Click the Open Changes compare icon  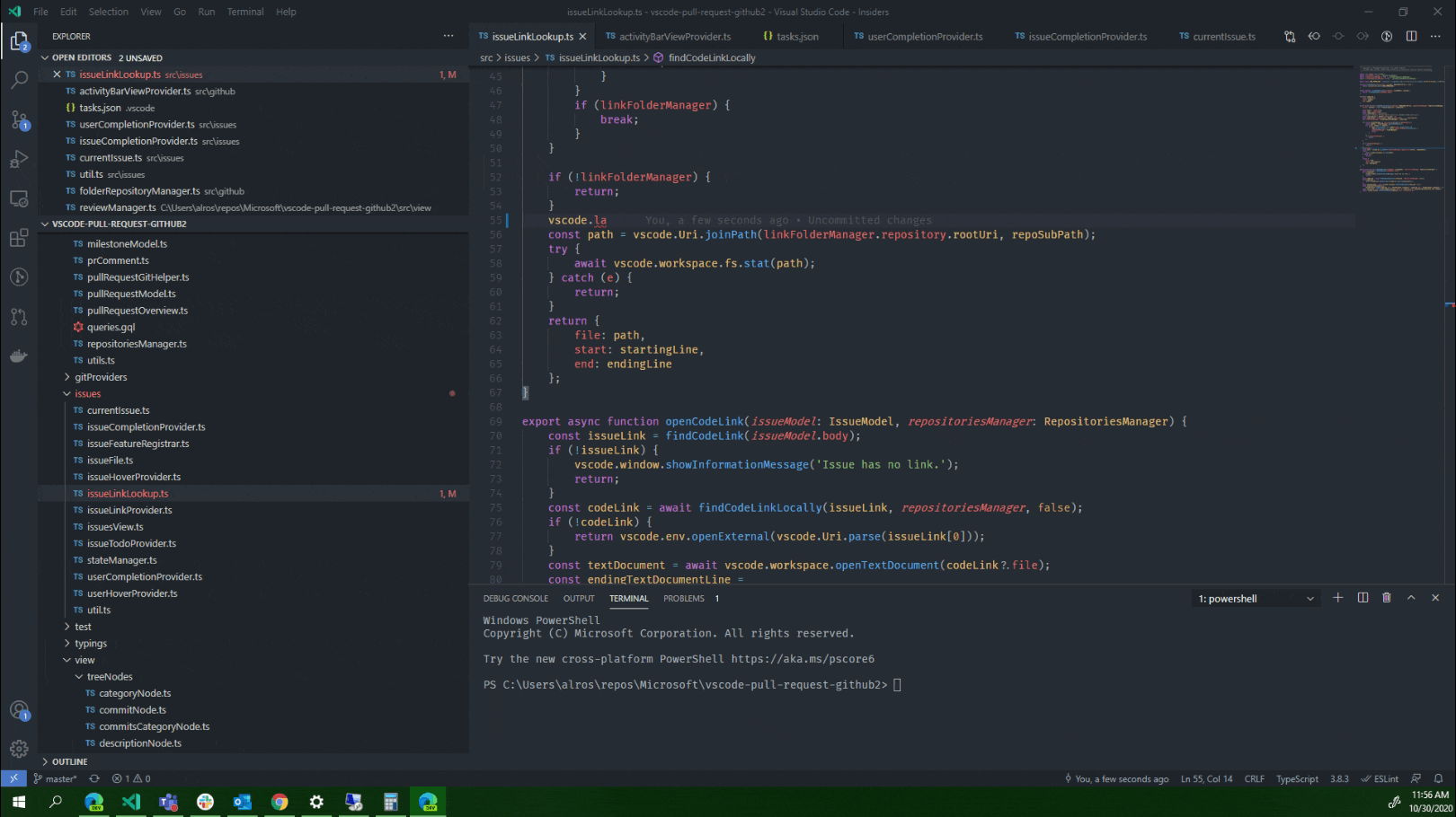pos(1290,37)
